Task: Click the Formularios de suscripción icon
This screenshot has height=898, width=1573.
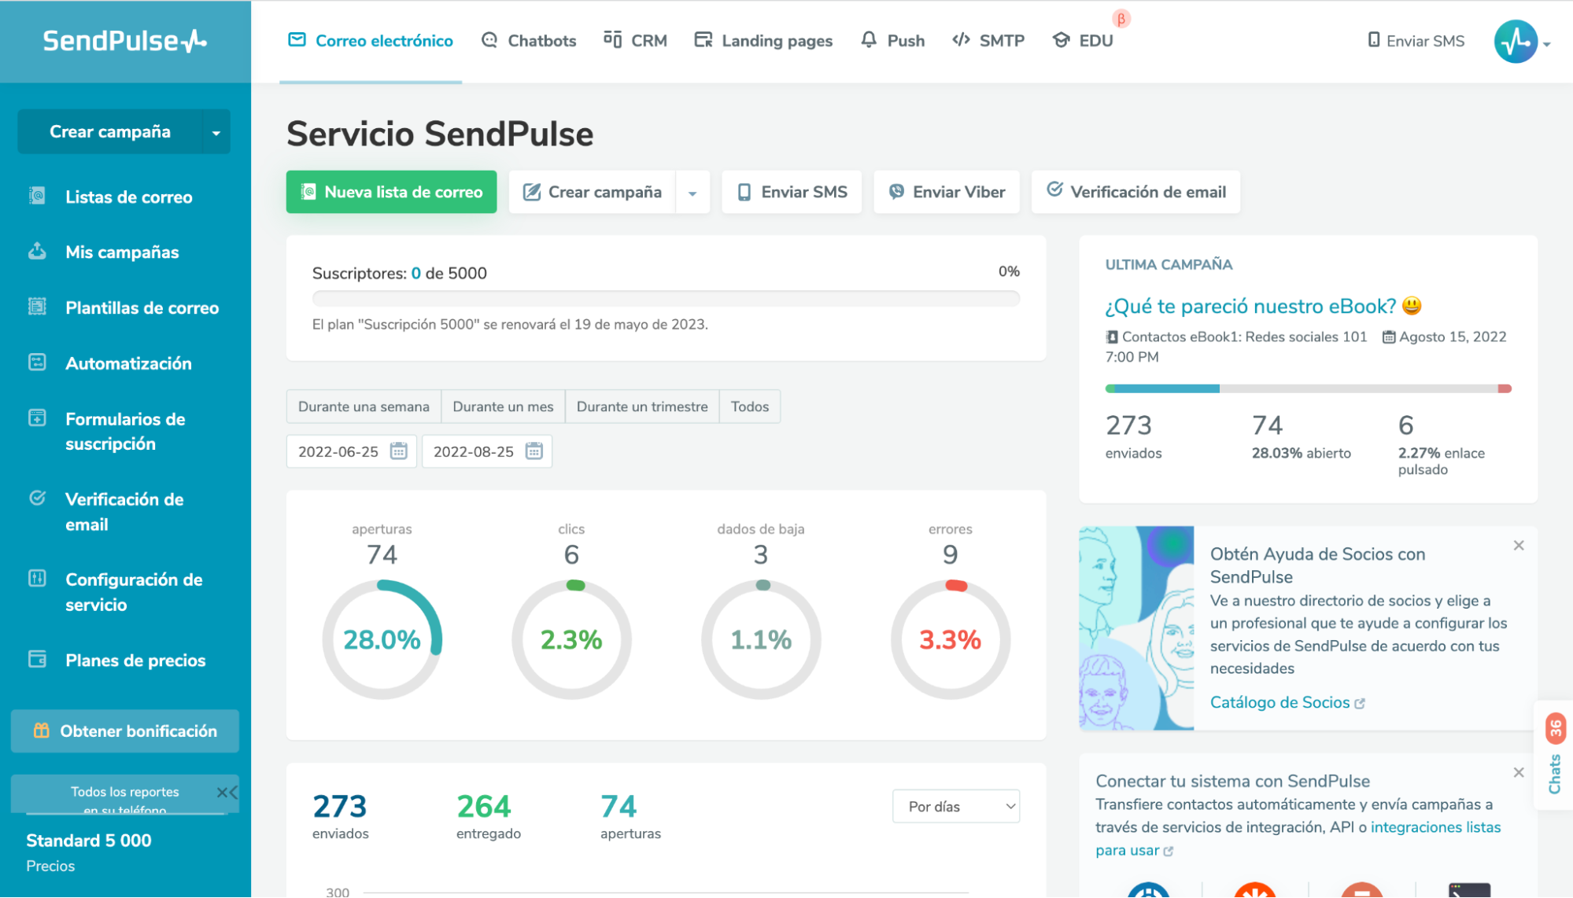Action: pos(37,418)
